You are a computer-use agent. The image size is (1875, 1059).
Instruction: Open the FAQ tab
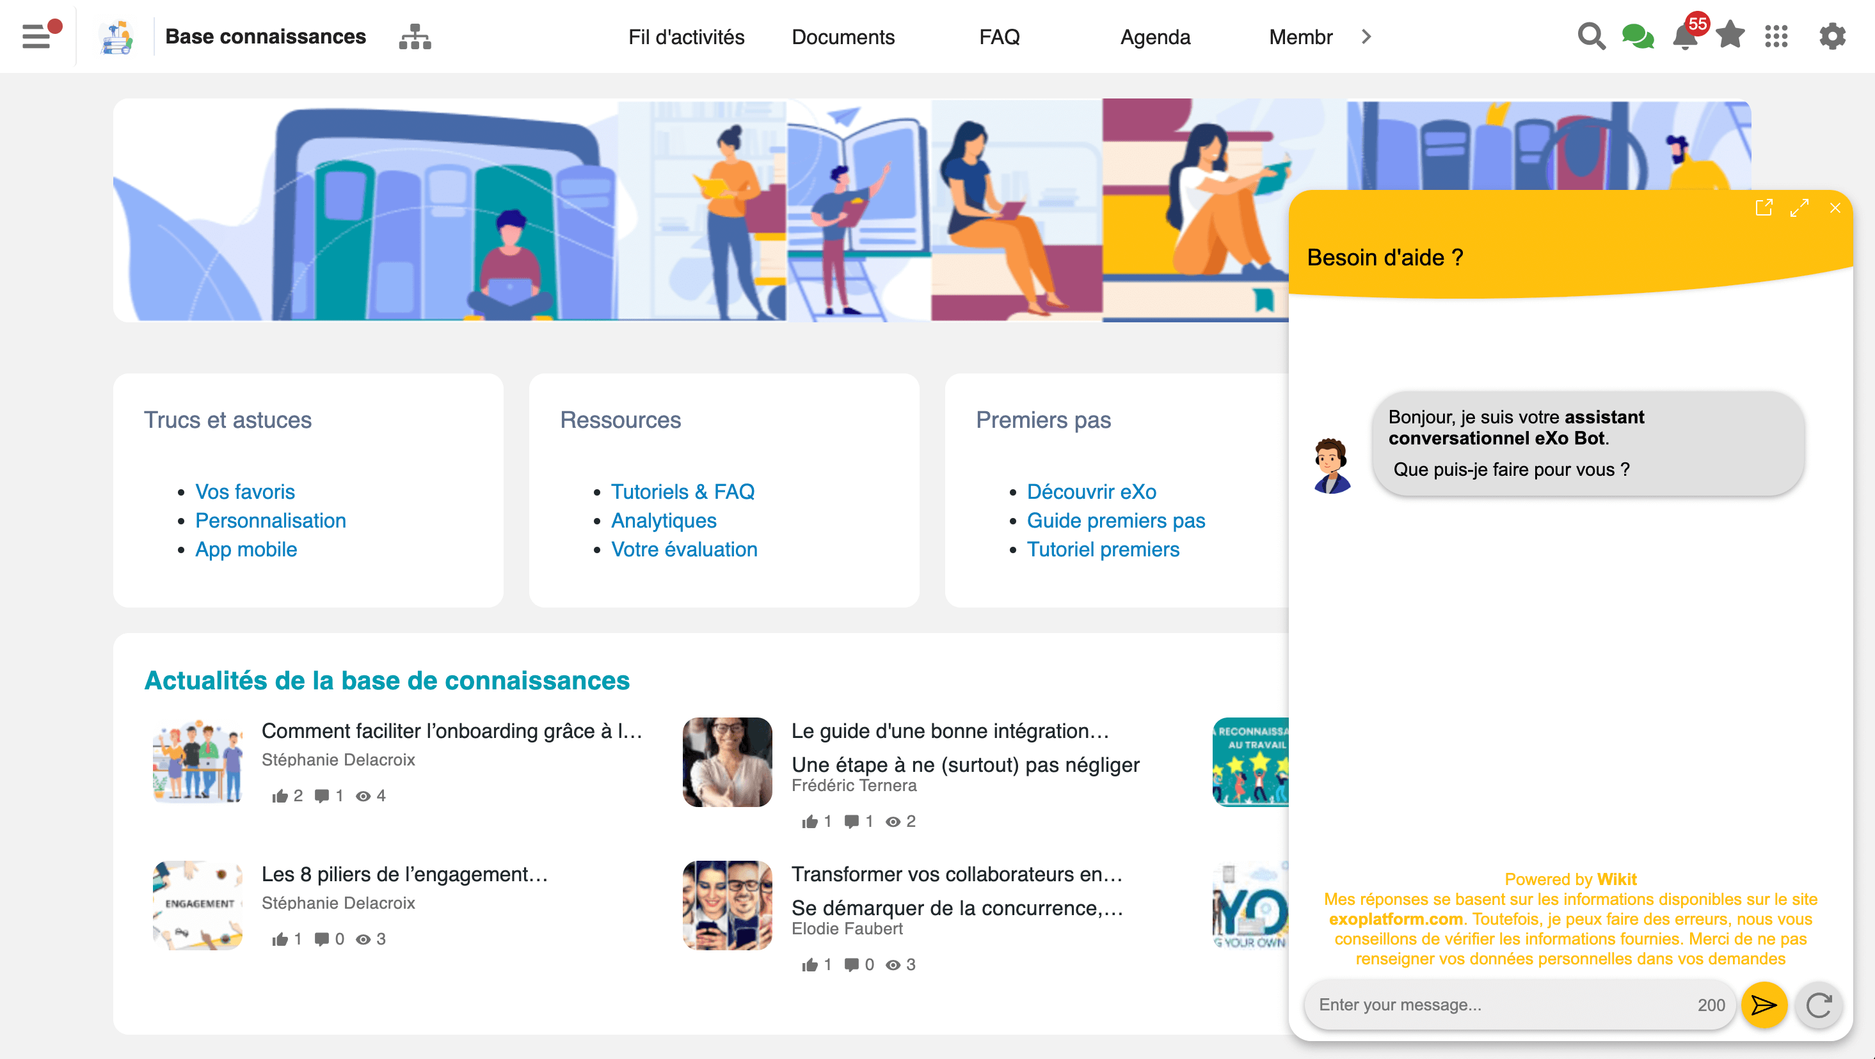[999, 36]
